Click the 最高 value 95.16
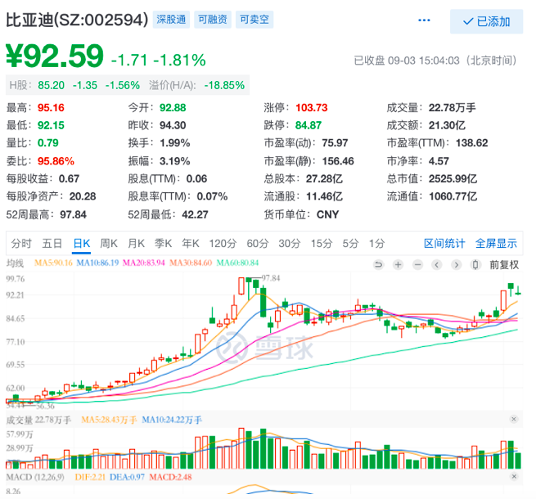 (51, 108)
